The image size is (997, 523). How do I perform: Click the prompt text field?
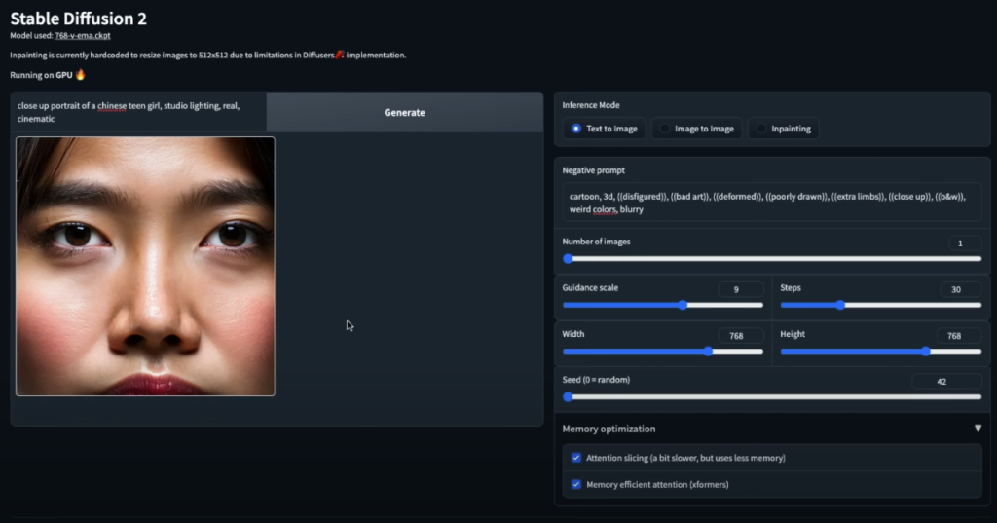138,112
